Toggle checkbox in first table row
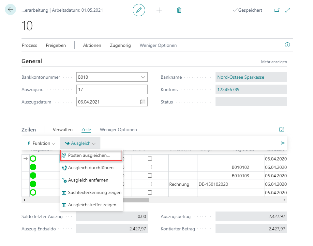The image size is (313, 246). coord(150,159)
